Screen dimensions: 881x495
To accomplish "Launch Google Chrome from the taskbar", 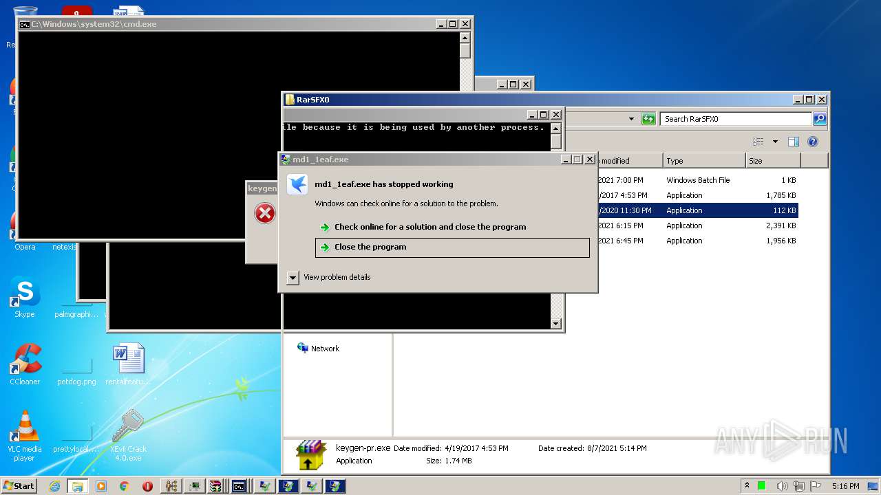I will [124, 486].
